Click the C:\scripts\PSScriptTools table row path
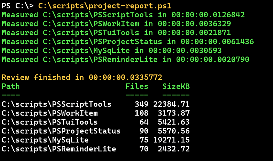The width and height of the screenshot is (273, 161). point(56,104)
